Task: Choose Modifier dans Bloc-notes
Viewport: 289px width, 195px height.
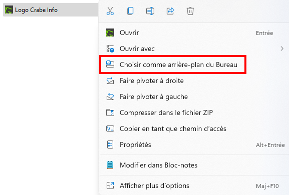Action: click(x=194, y=165)
